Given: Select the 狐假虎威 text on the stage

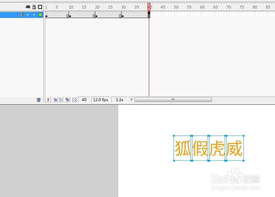Looking at the screenshot, I should click(208, 148).
